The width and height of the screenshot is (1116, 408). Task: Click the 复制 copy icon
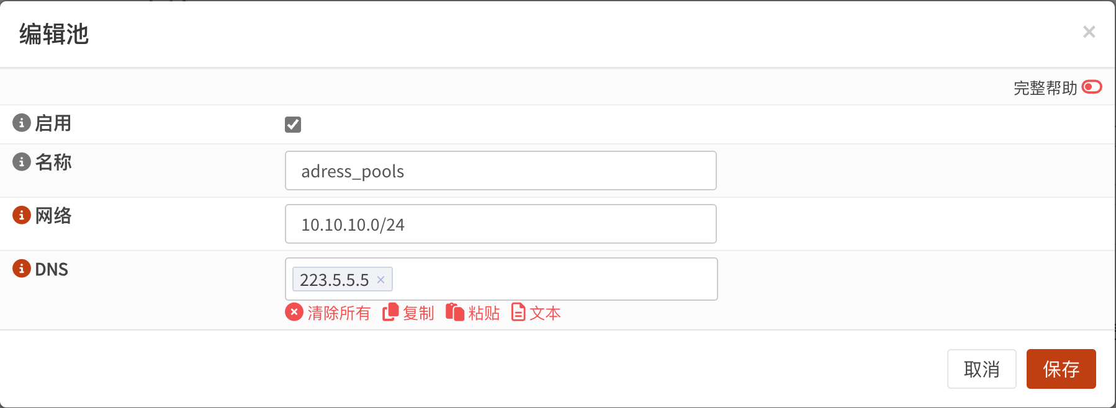[x=390, y=313]
